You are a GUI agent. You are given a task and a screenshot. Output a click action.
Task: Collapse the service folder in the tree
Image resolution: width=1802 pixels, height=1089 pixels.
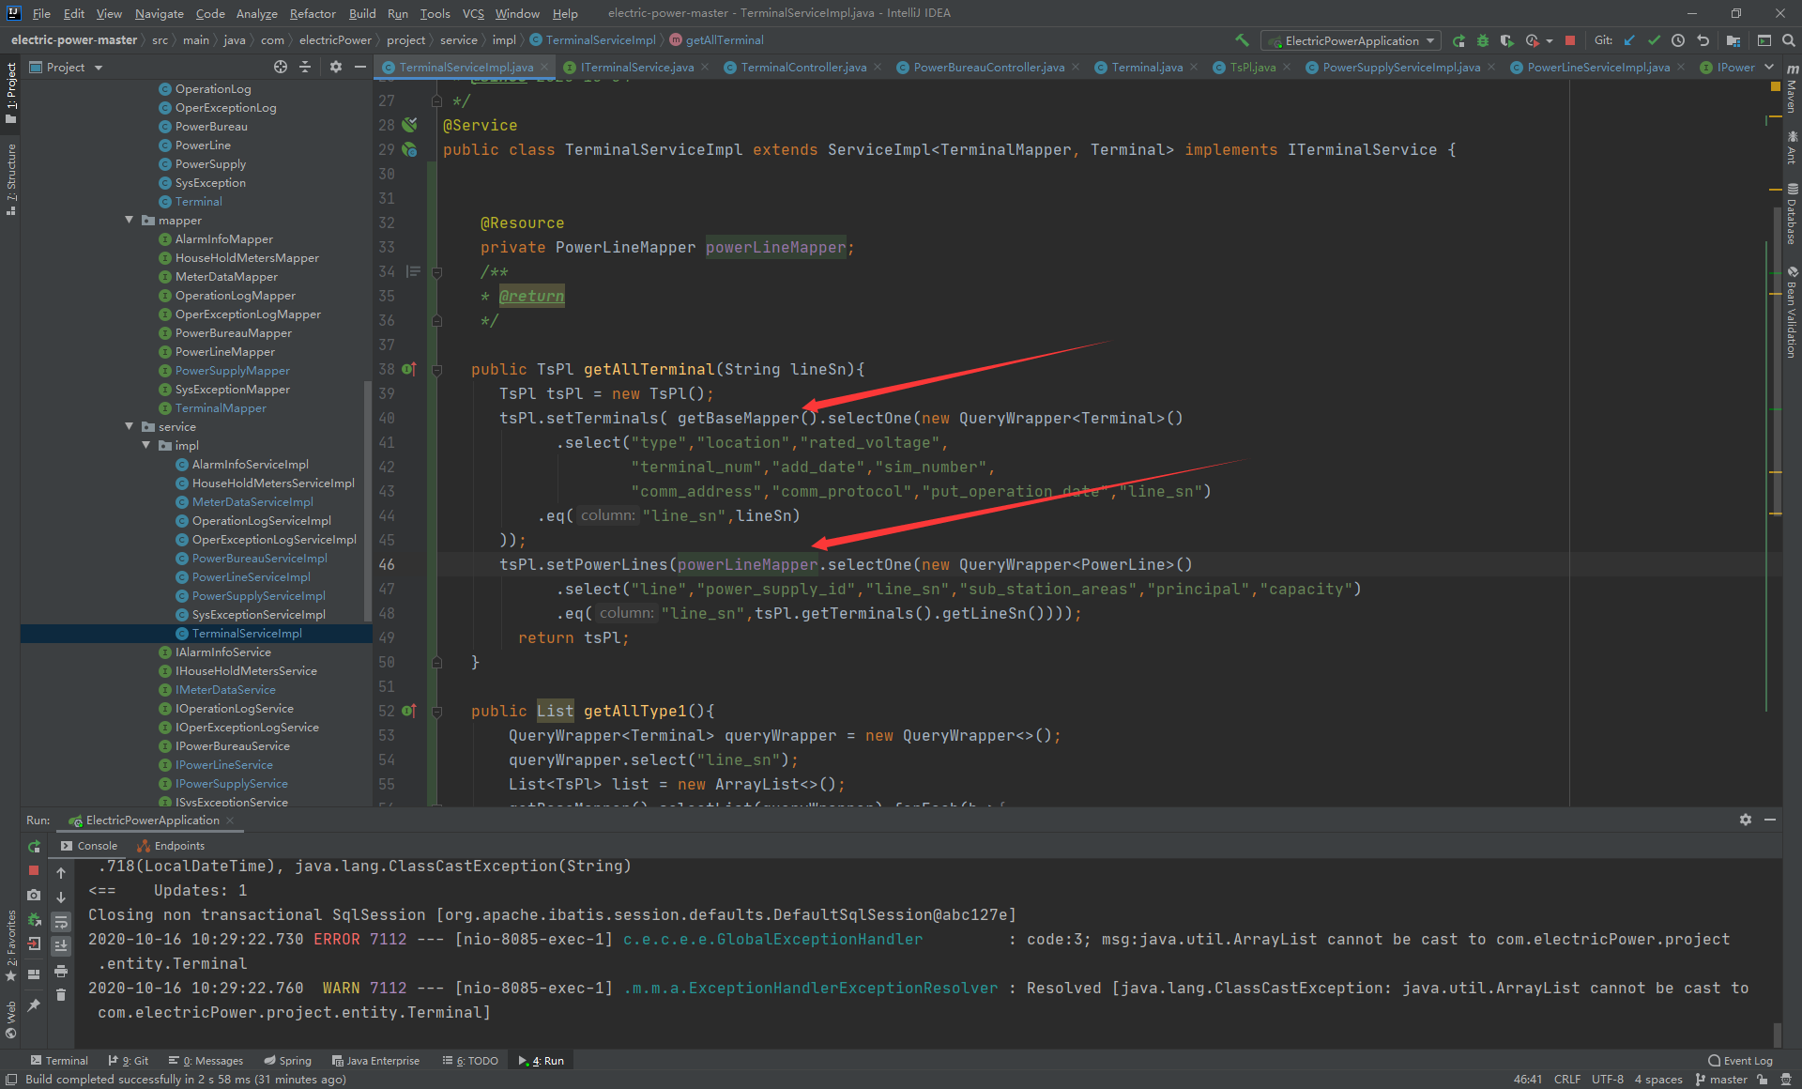click(130, 426)
